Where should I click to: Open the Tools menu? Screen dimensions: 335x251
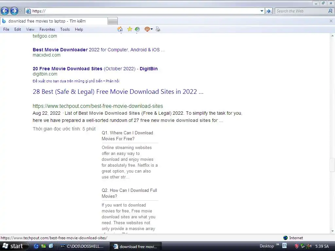pyautogui.click(x=65, y=29)
